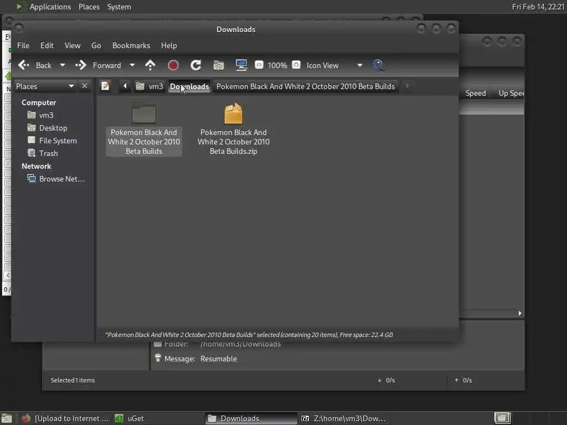The height and width of the screenshot is (425, 567).
Task: Click uGet horizontal scrollbar right arrow
Action: [520, 313]
